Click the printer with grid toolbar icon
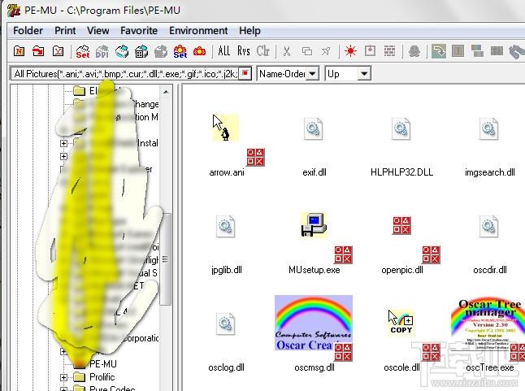525x391 pixels. coord(141,51)
